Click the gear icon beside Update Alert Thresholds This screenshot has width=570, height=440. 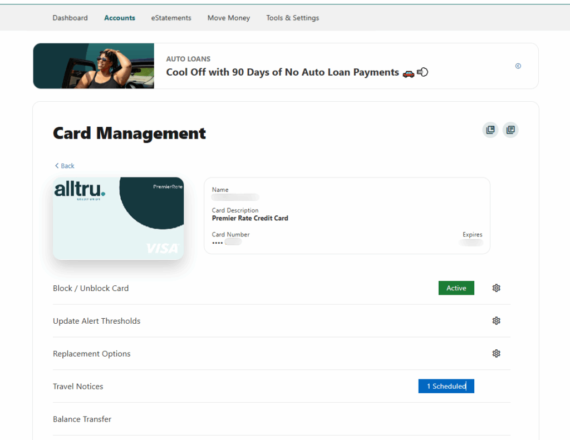[496, 320]
